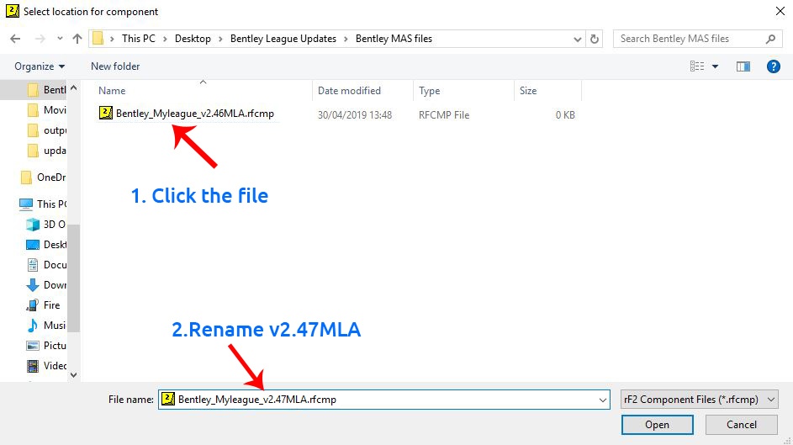Open the view options dropdown arrow

[715, 66]
